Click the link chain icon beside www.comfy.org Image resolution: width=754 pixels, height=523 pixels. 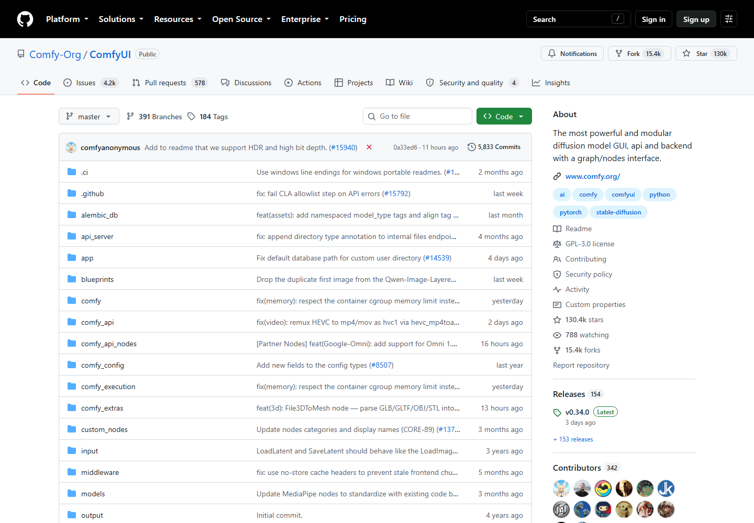point(557,176)
